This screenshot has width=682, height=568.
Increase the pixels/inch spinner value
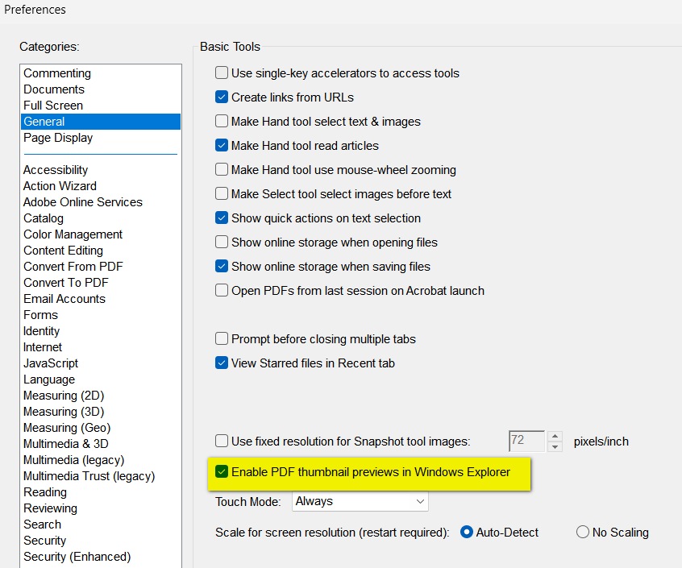(x=555, y=437)
